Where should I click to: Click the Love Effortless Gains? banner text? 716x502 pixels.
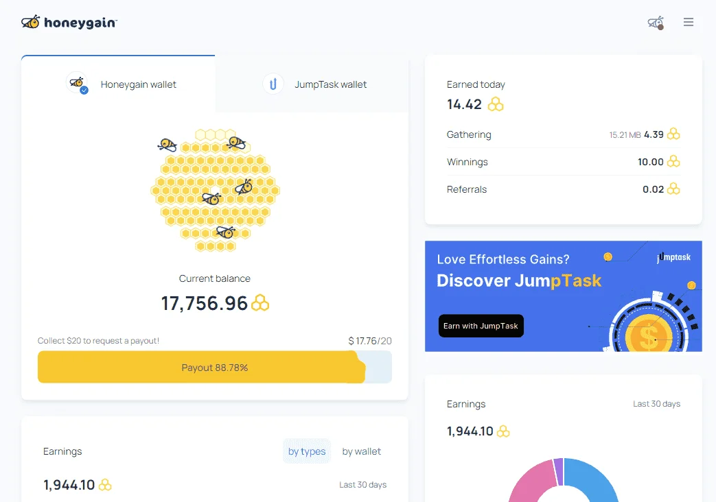503,259
